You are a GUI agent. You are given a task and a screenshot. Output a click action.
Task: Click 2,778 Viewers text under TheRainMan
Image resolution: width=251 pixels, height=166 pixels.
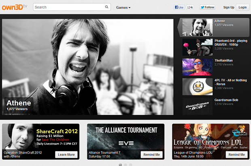pyautogui.click(x=224, y=64)
